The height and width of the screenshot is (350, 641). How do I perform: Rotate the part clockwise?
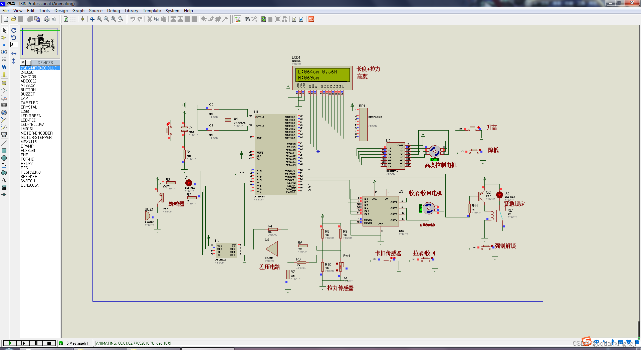tap(14, 30)
